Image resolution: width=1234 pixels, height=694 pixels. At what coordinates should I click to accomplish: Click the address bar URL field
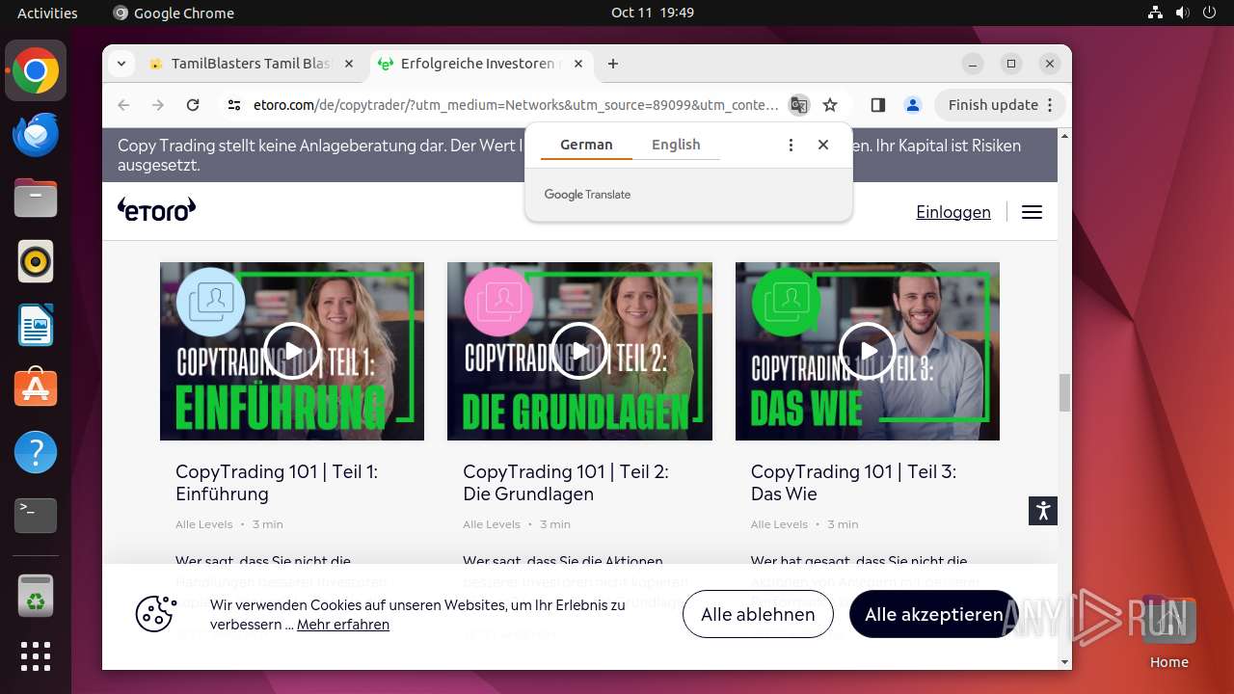point(516,105)
